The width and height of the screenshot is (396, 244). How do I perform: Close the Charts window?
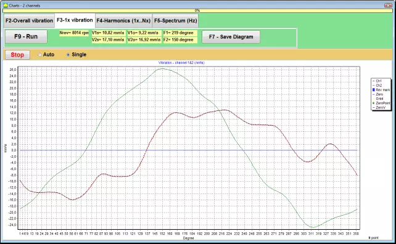pos(388,6)
